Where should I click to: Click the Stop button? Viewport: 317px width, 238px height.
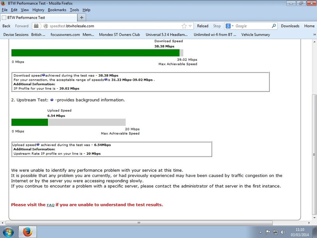coord(217,26)
